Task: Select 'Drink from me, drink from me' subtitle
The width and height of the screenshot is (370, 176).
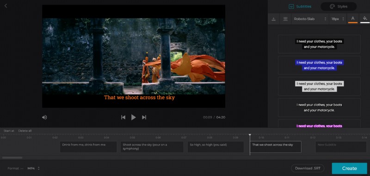Action: pos(88,147)
